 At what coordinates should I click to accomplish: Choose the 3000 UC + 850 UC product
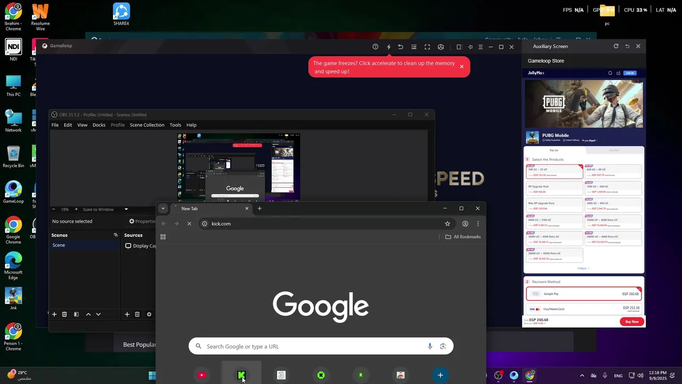pyautogui.click(x=613, y=205)
